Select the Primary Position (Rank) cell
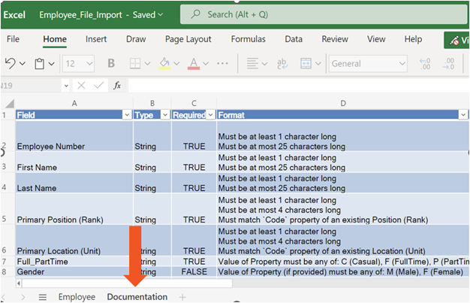 coord(74,209)
